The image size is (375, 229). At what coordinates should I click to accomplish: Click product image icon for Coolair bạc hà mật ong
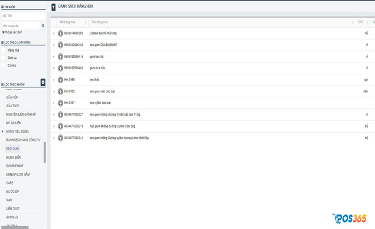60,33
